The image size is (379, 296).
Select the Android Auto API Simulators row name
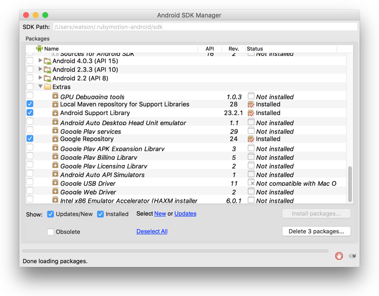pos(102,175)
